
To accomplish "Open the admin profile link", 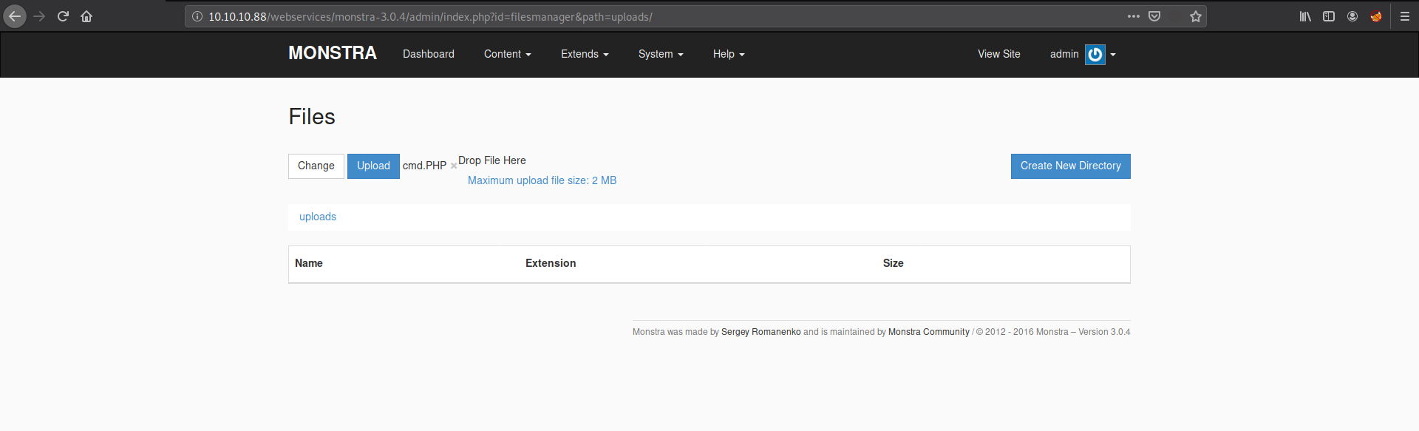I will coord(1064,54).
